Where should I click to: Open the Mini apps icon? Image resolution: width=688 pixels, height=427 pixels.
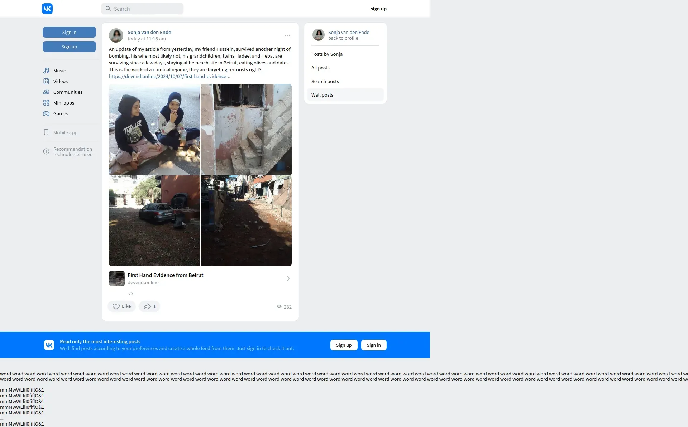pyautogui.click(x=46, y=103)
